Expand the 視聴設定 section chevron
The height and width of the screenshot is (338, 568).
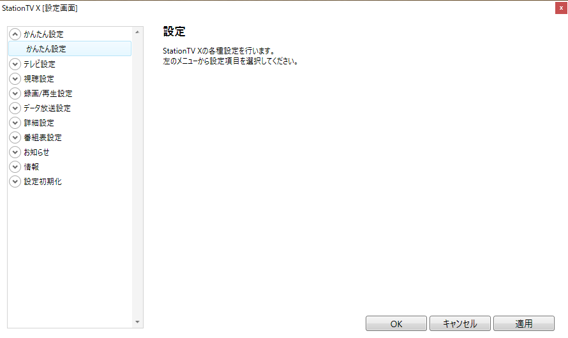pyautogui.click(x=15, y=78)
